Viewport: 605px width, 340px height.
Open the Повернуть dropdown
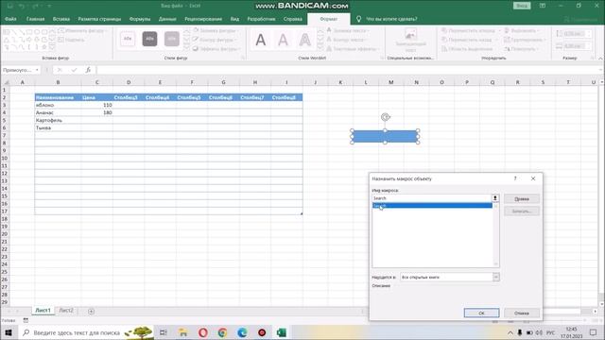pyautogui.click(x=522, y=49)
